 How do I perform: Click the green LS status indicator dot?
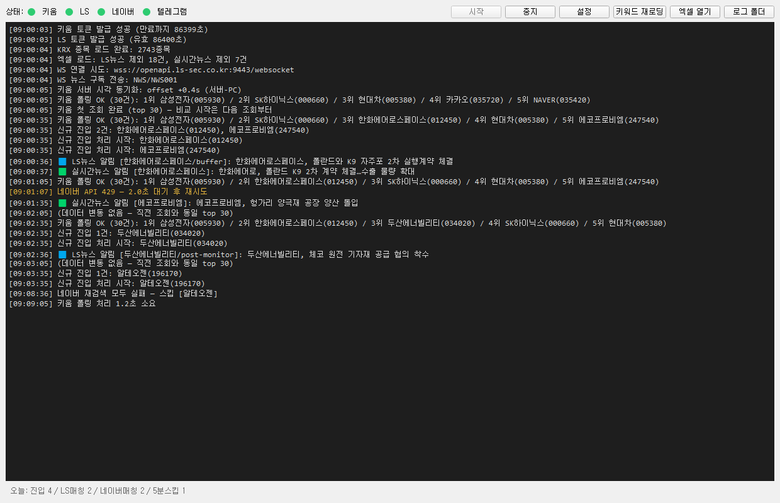point(69,12)
